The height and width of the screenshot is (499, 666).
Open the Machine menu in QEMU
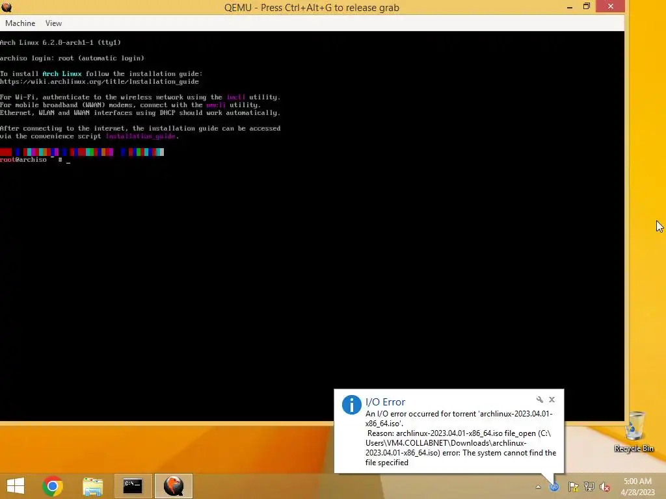pos(20,23)
